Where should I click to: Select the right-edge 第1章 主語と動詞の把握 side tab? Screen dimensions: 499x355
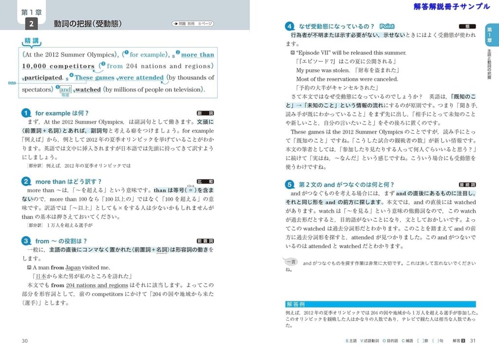tap(489, 54)
